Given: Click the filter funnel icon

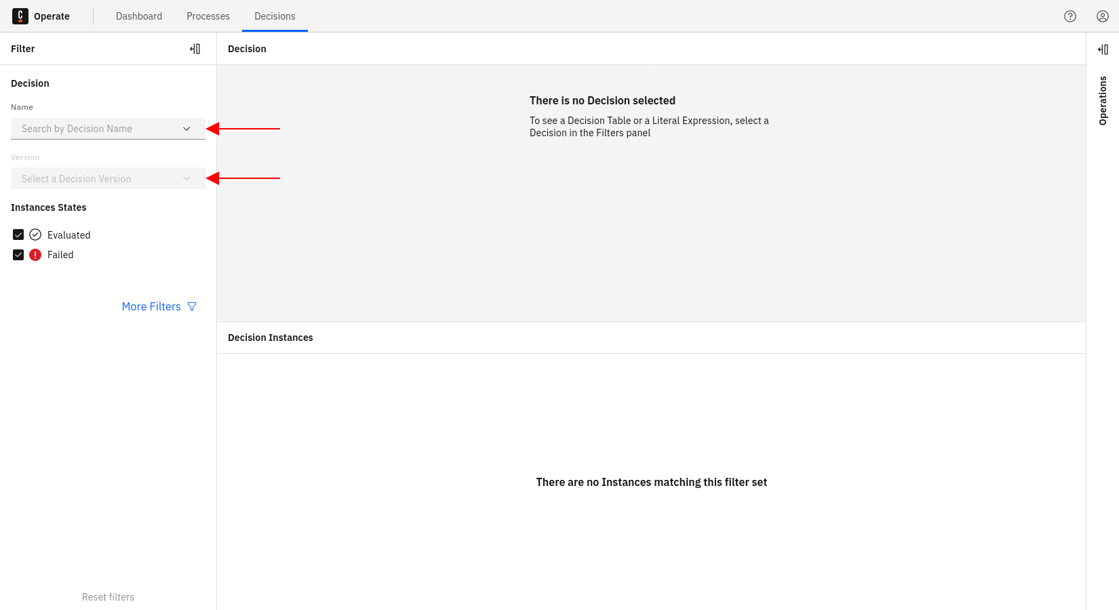Looking at the screenshot, I should tap(192, 307).
